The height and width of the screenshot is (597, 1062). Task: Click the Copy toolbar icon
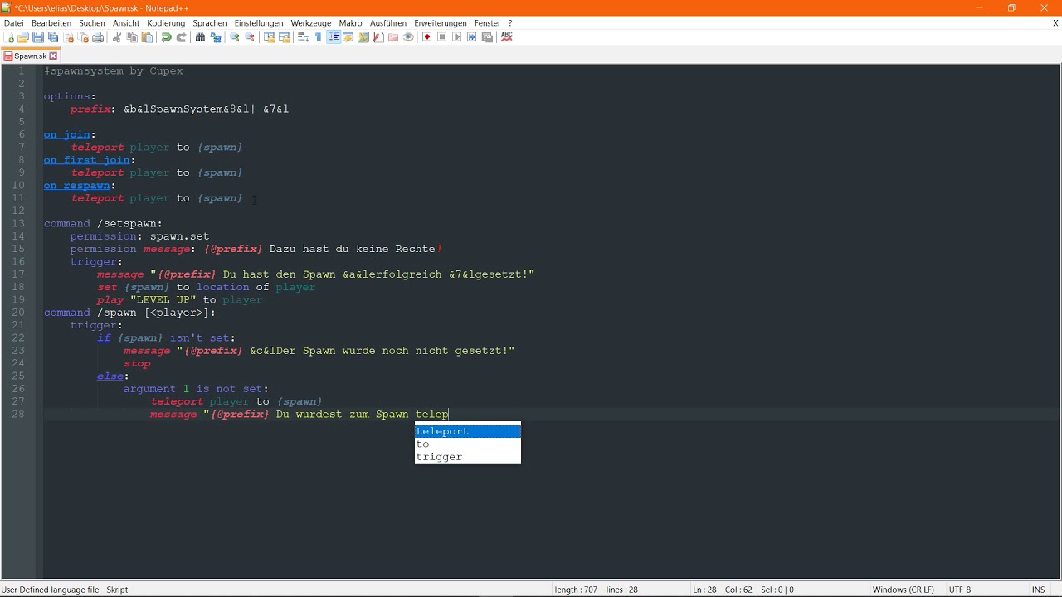tap(132, 37)
